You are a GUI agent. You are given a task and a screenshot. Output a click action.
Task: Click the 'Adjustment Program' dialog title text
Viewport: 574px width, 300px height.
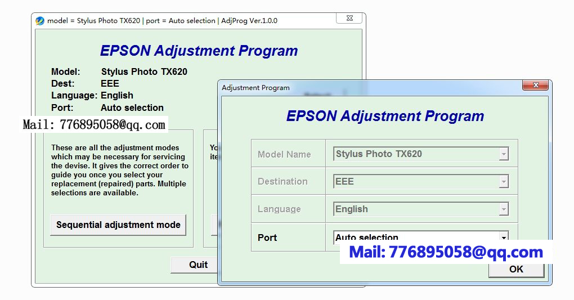[255, 88]
